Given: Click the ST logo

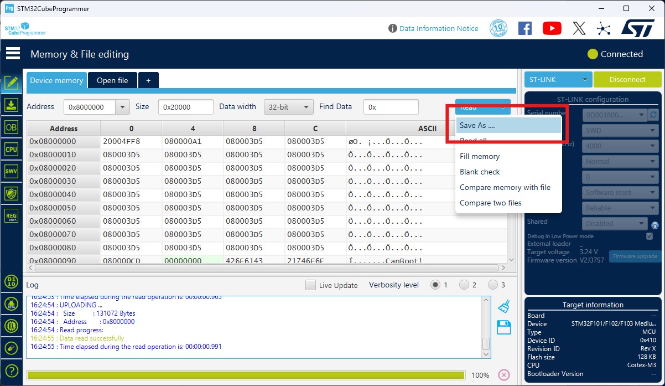Looking at the screenshot, I should (x=638, y=28).
